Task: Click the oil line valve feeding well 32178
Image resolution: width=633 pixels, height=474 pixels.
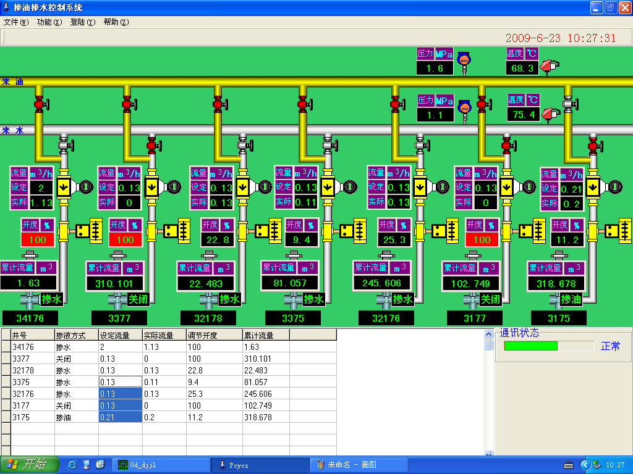Action: point(219,104)
